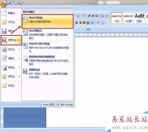Click Save icon in Quick Access Toolbar

pyautogui.click(x=10, y=2)
